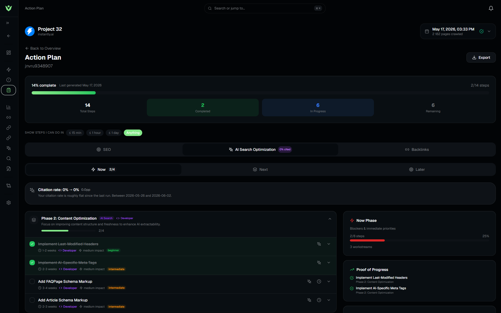Open notifications bell icon
The height and width of the screenshot is (313, 501).
(x=491, y=8)
